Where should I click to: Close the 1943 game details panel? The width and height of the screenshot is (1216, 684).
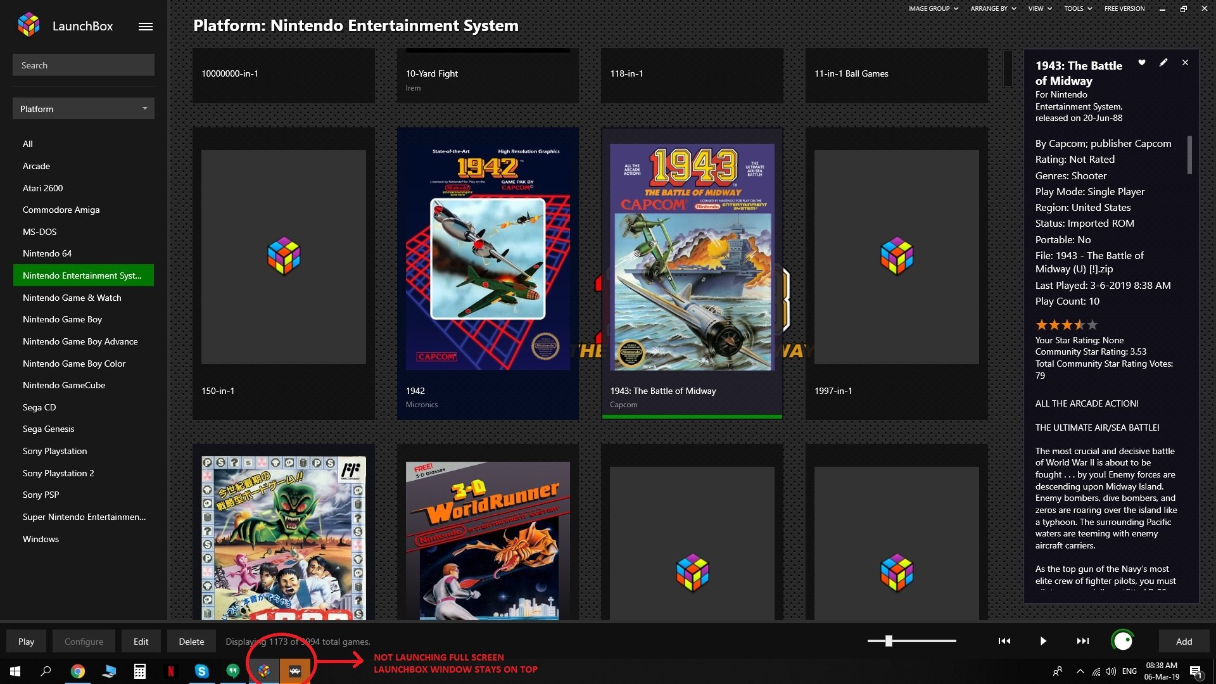(x=1186, y=63)
